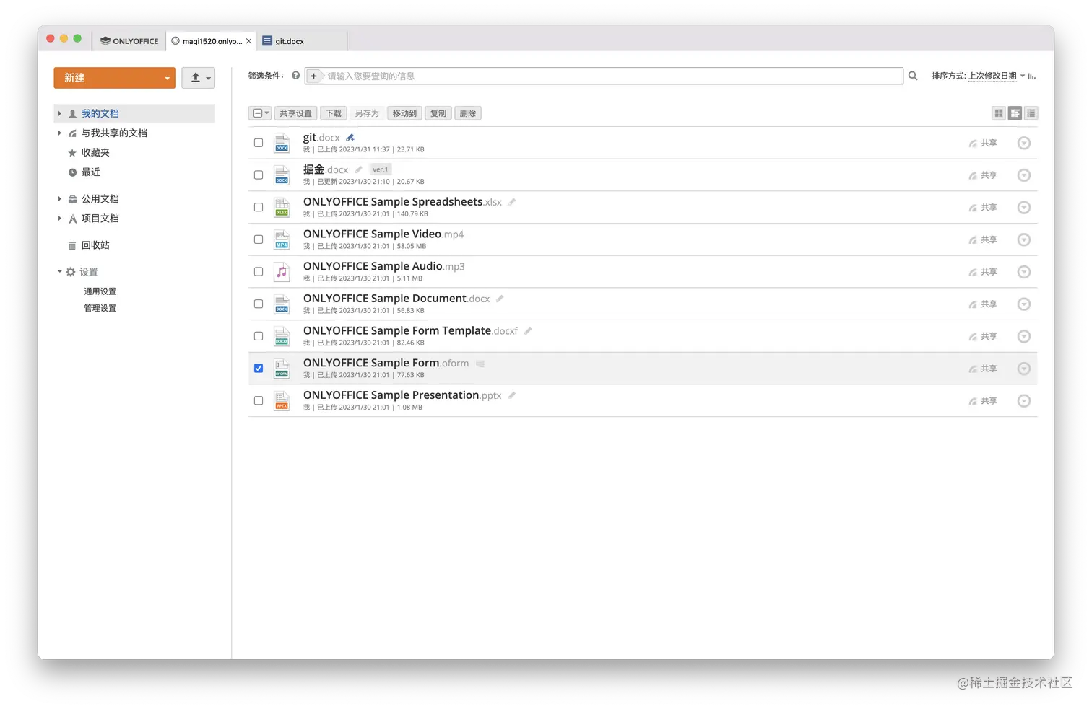Screen dimensions: 1092x709
Task: Click the ver.1 badge on 掘金.docx
Action: [381, 169]
